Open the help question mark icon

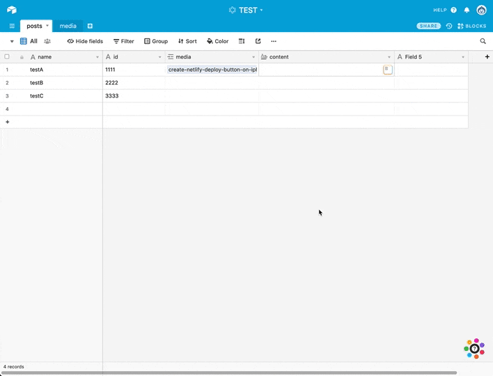pyautogui.click(x=453, y=10)
